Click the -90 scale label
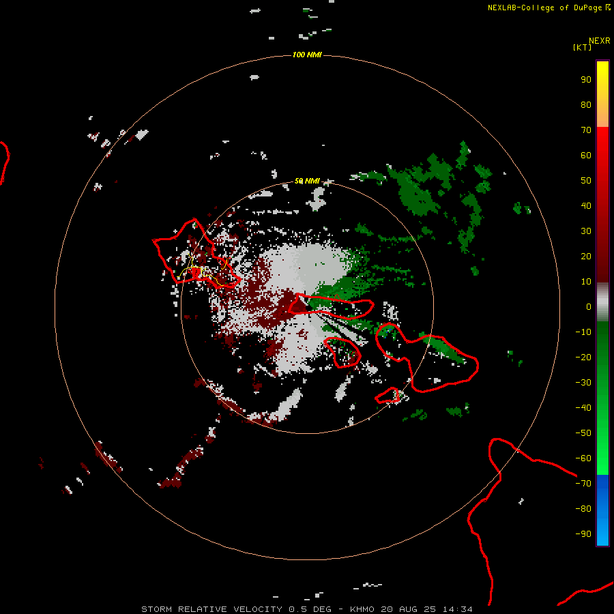 [x=583, y=534]
